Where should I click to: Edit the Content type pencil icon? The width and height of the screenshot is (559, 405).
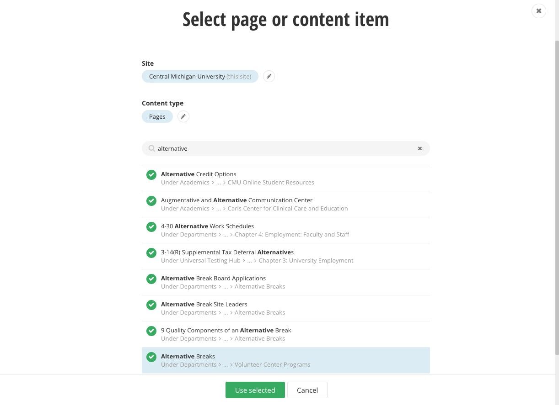(x=183, y=116)
